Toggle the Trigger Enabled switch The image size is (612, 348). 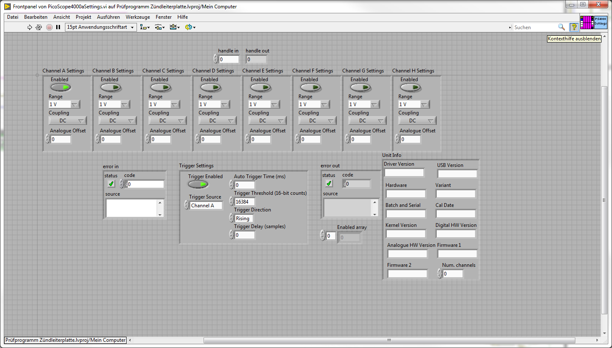pyautogui.click(x=198, y=184)
